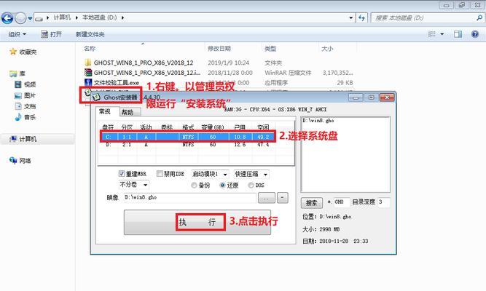Select D:\win8.gho in the file list
486x291 pixels.
[x=318, y=121]
